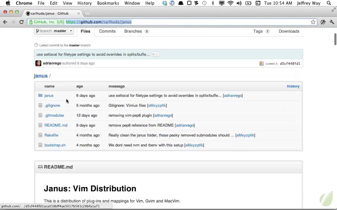Open the Downloads tab
Image resolution: width=337 pixels, height=210 pixels.
pos(289,31)
